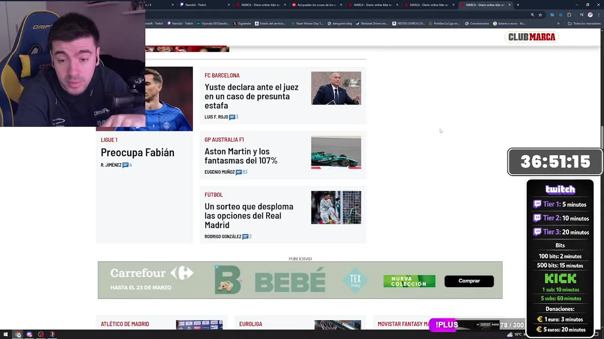Click the weather icon in system tray
Viewport: 604px width, 339px height.
(510, 335)
